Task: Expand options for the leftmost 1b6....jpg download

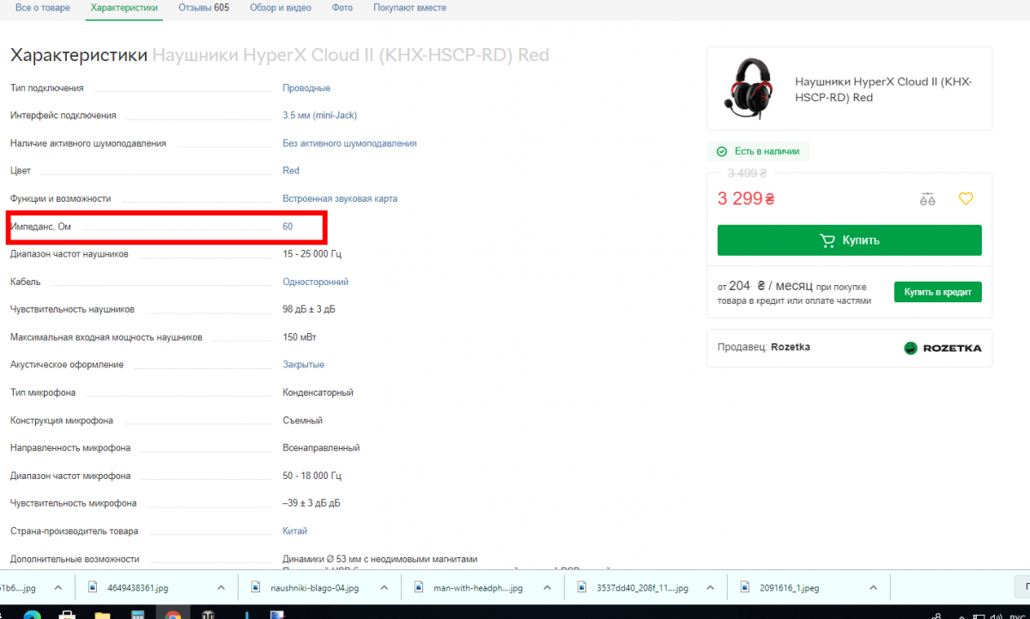Action: (x=58, y=588)
